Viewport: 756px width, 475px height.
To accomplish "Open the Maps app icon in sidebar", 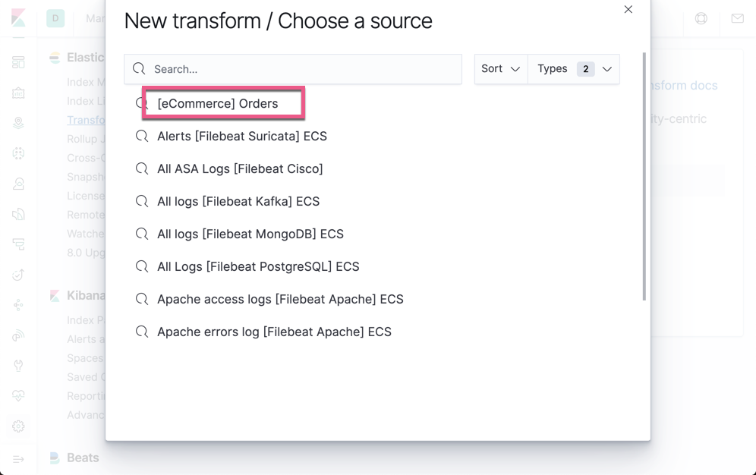I will [x=18, y=123].
